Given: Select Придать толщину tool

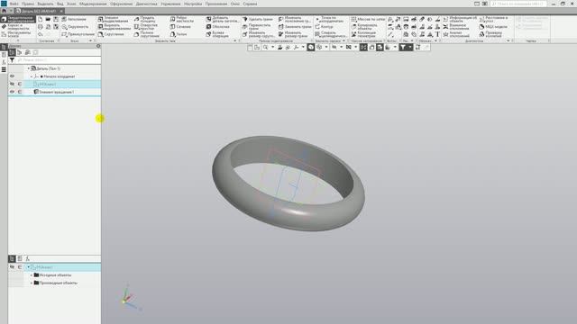Looking at the screenshot, I should [x=144, y=19].
